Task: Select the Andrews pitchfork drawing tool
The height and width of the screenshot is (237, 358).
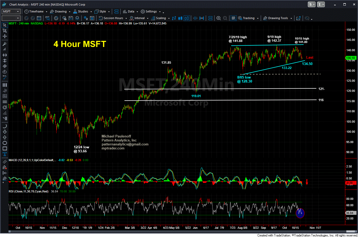Action: 5,44
